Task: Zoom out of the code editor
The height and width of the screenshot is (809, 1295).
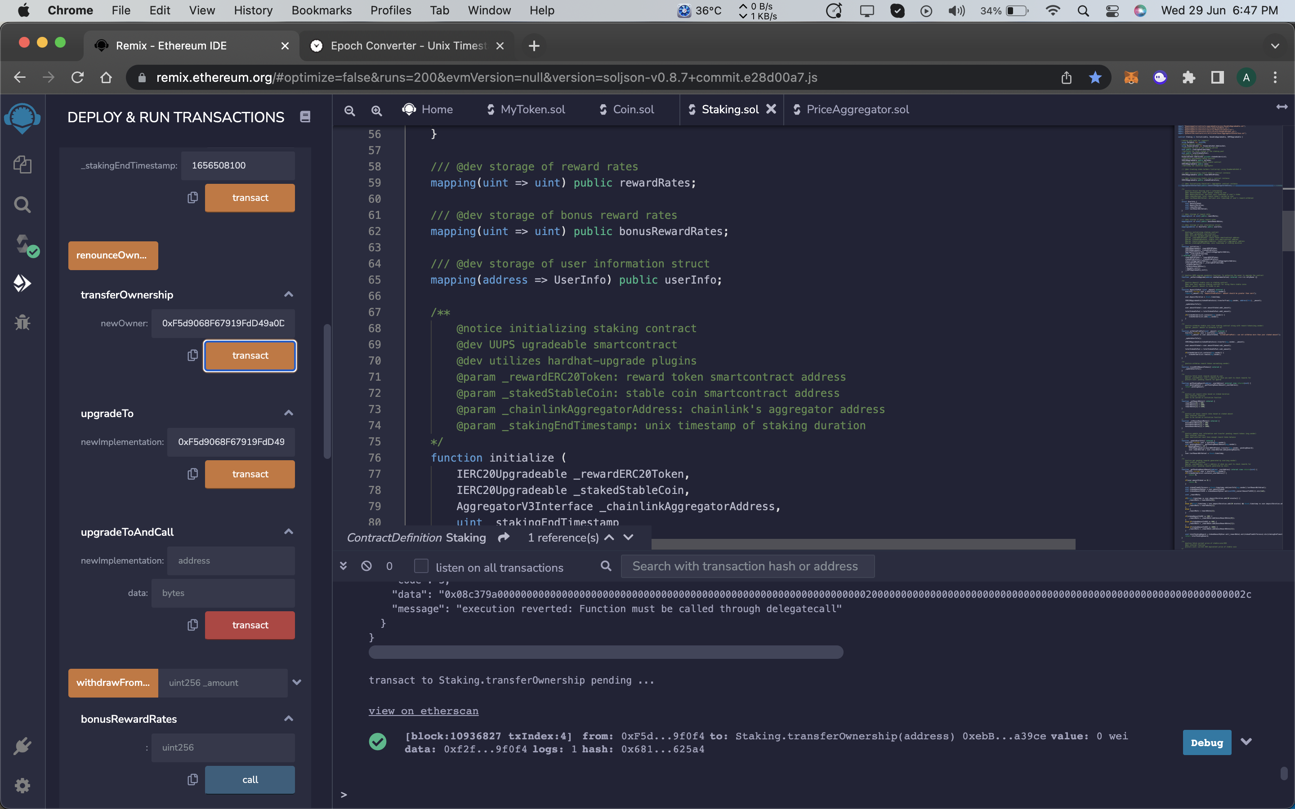Action: click(x=350, y=110)
